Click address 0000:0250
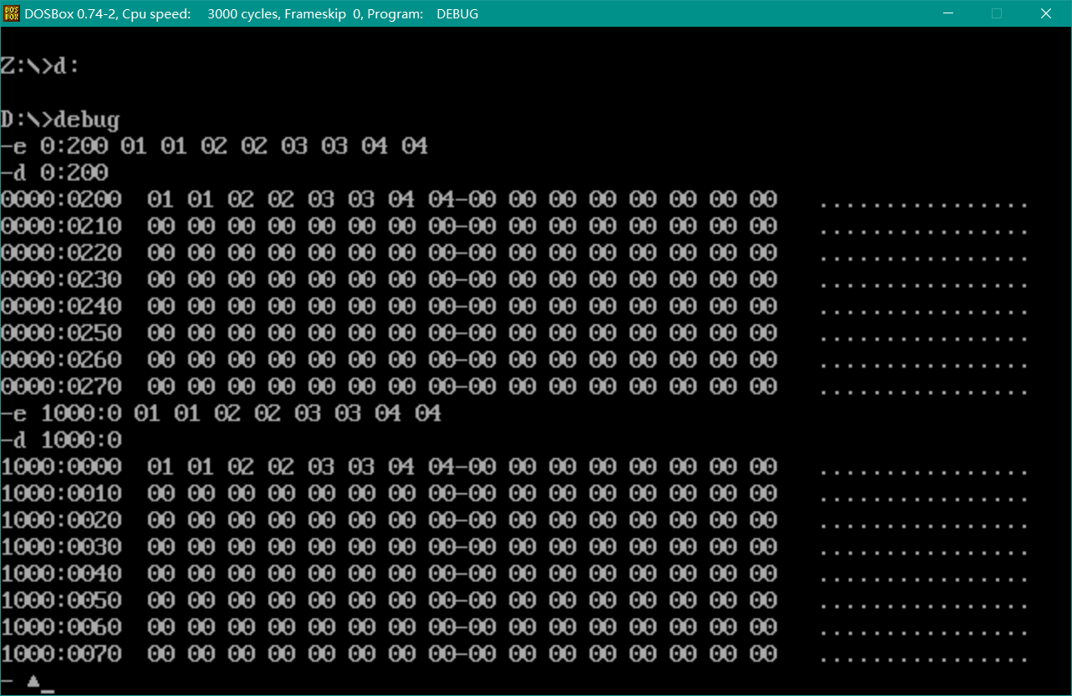This screenshot has height=696, width=1072. point(61,333)
